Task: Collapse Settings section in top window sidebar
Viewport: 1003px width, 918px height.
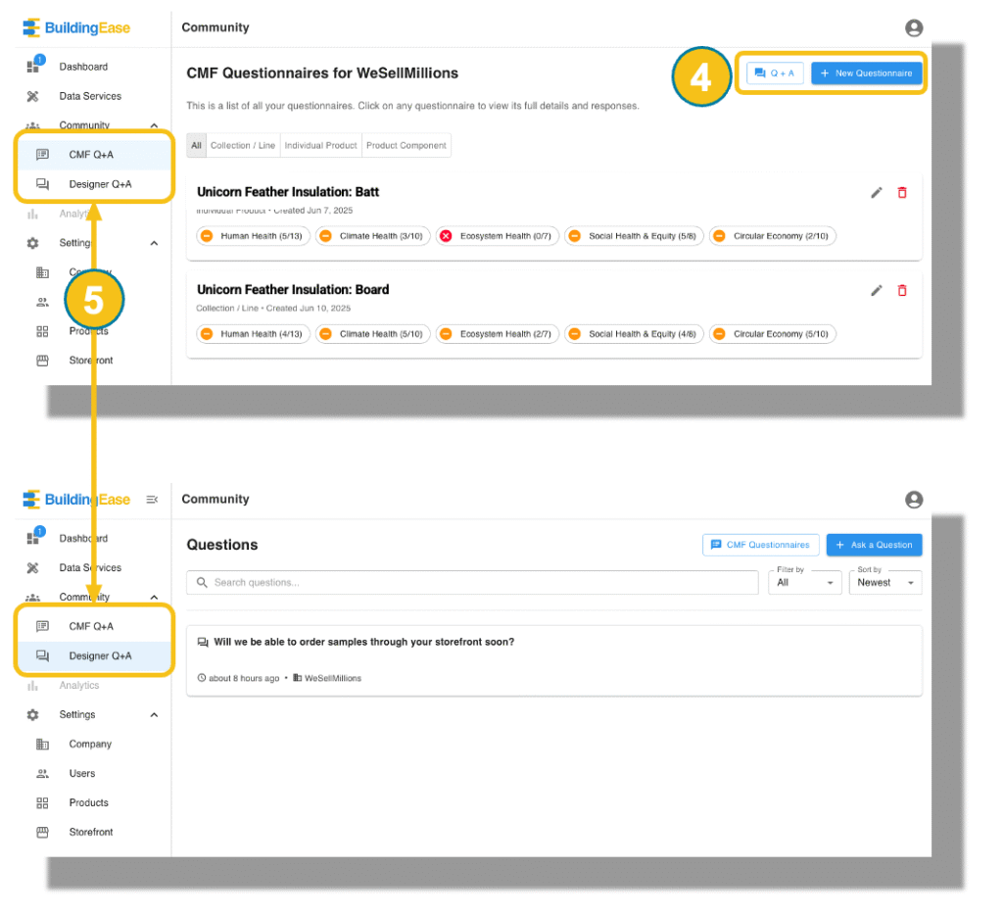Action: (154, 243)
